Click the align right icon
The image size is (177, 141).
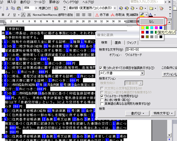(x=89, y=15)
